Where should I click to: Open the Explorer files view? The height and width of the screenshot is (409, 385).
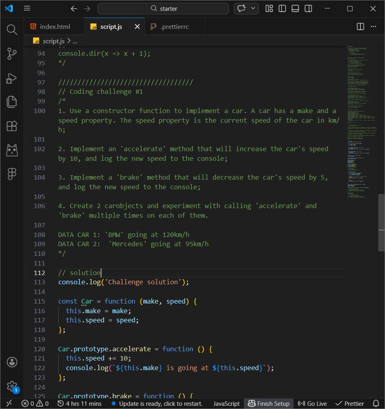[x=12, y=102]
